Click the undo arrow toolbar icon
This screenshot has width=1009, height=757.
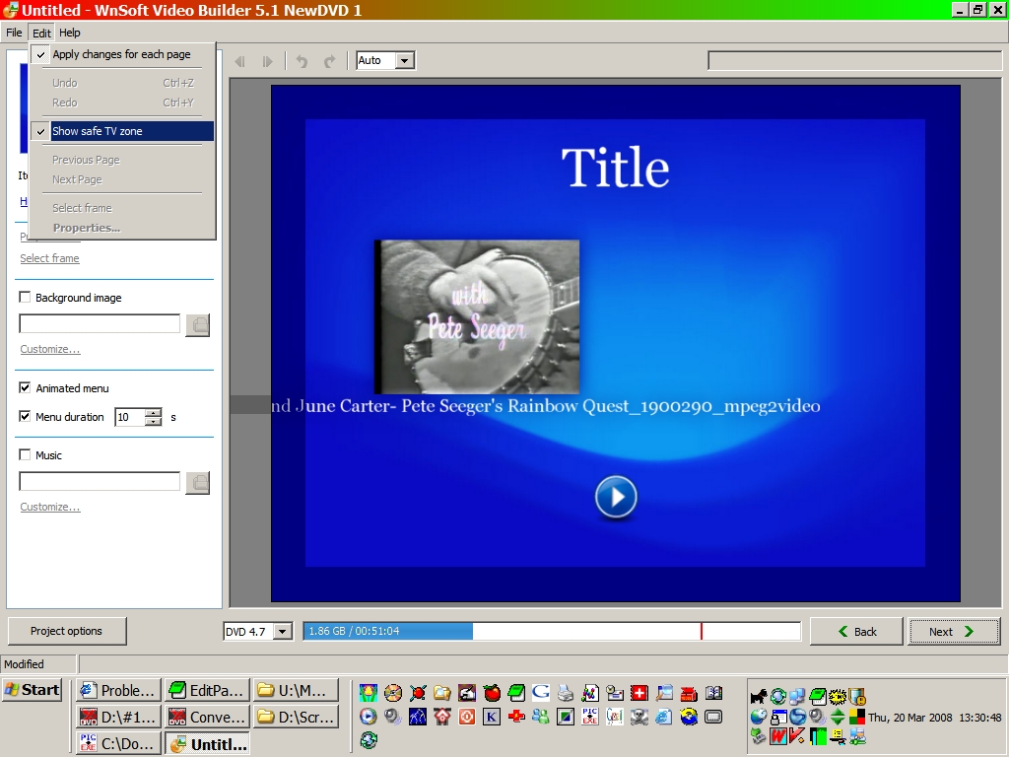click(x=302, y=61)
